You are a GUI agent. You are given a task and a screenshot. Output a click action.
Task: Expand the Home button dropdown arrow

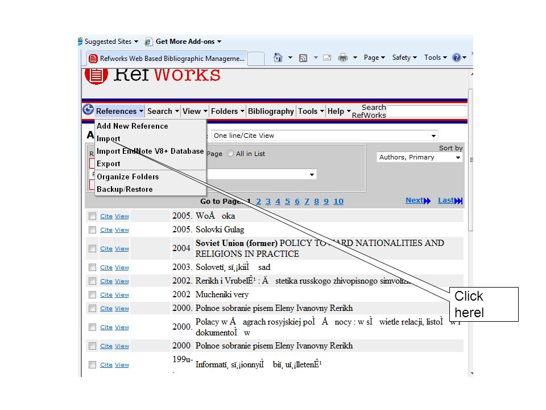(290, 58)
